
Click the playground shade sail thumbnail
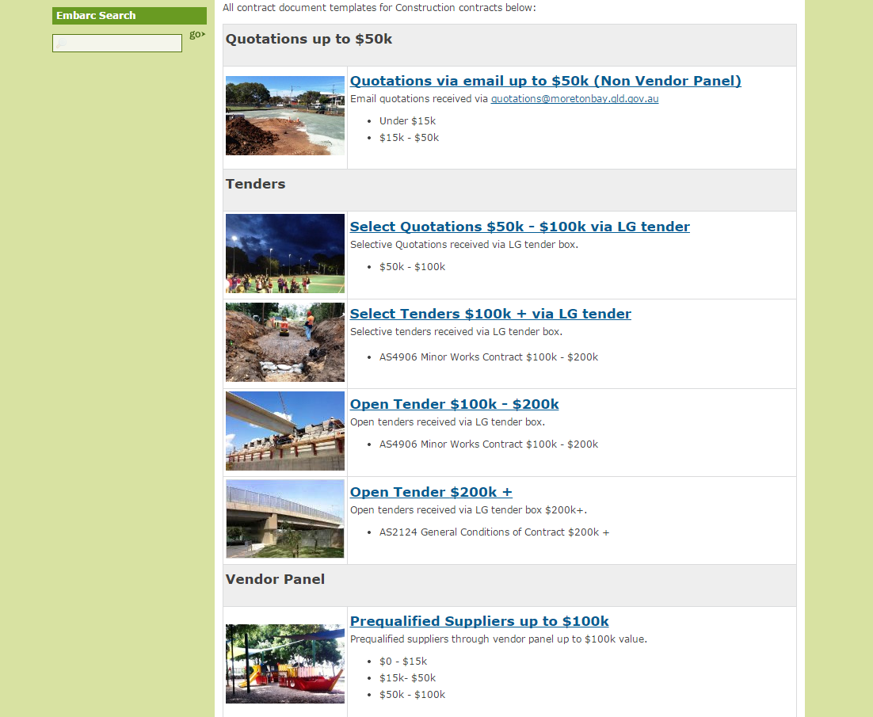click(285, 664)
